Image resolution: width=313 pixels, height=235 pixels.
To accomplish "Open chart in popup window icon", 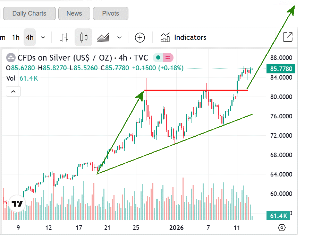I will click(x=288, y=37).
